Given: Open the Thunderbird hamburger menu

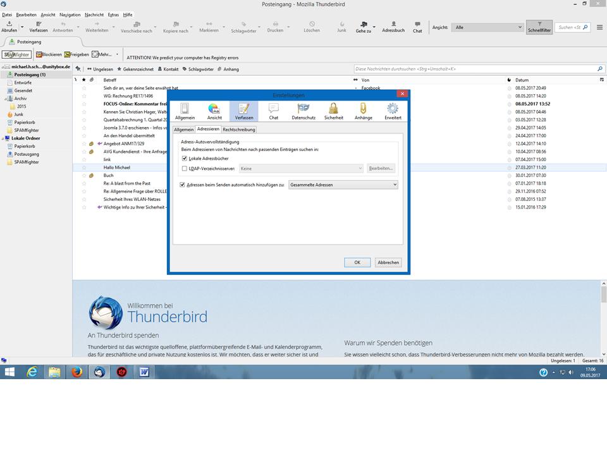Looking at the screenshot, I should coord(599,27).
